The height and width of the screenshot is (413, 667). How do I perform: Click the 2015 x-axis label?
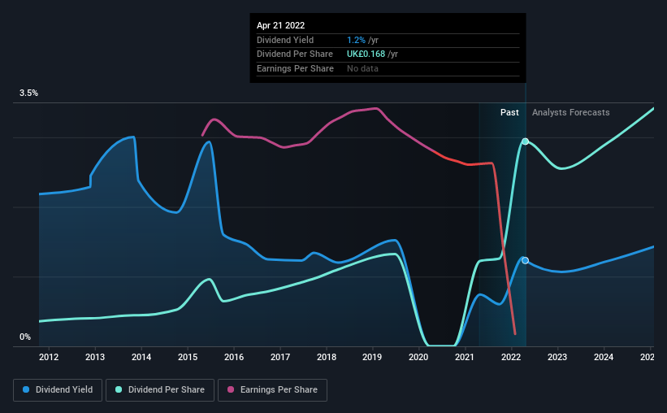tap(188, 357)
